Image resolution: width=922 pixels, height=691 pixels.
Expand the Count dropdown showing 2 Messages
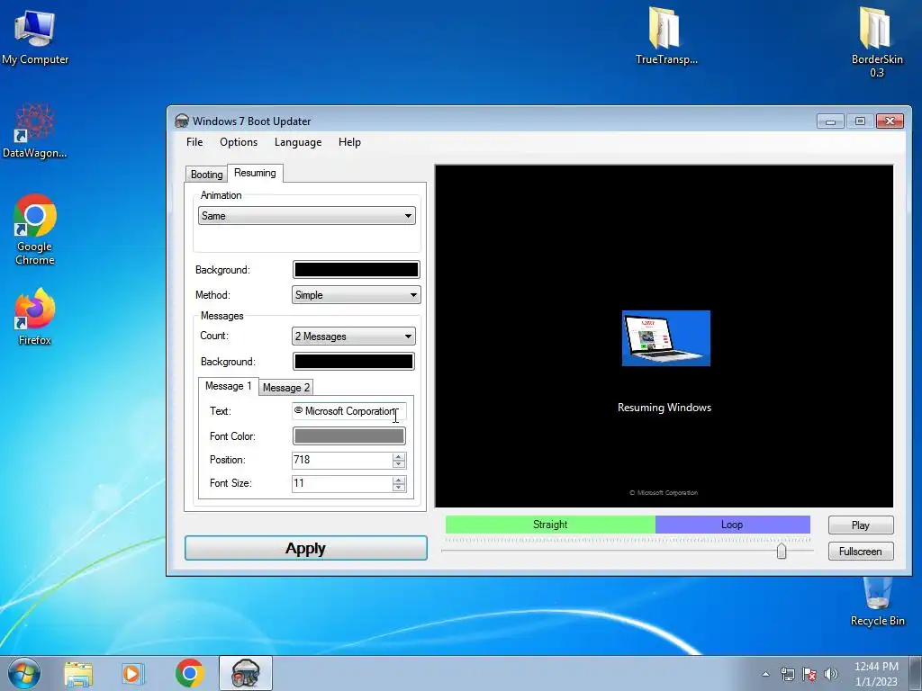click(x=353, y=337)
